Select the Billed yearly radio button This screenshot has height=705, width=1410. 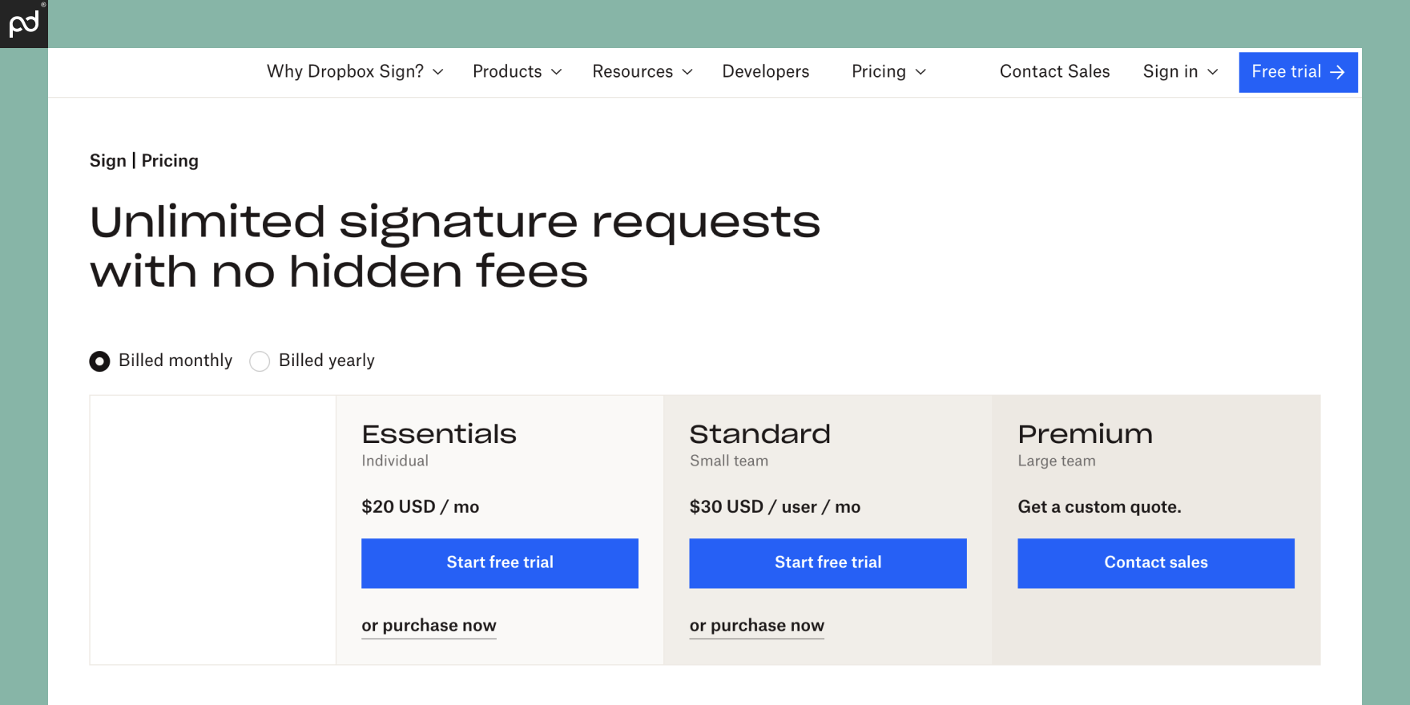point(260,361)
